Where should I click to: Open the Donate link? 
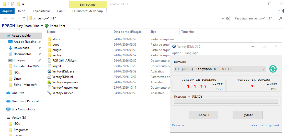178,125
